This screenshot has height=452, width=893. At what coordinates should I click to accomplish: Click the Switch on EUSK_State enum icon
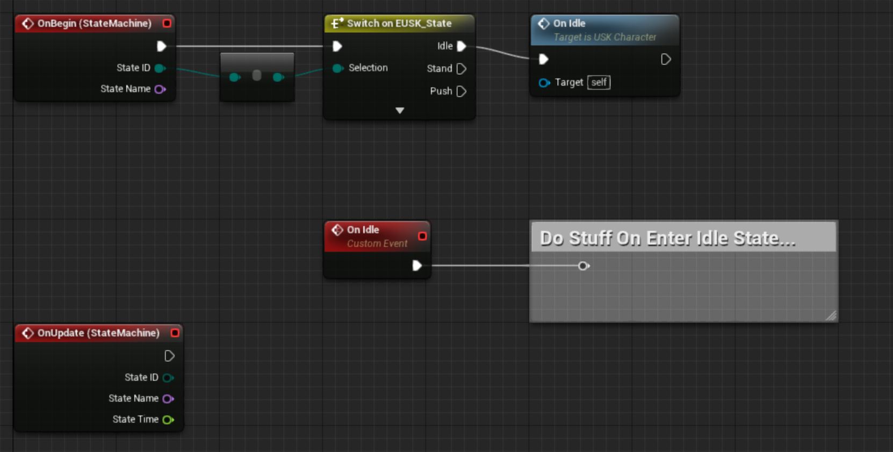point(337,24)
